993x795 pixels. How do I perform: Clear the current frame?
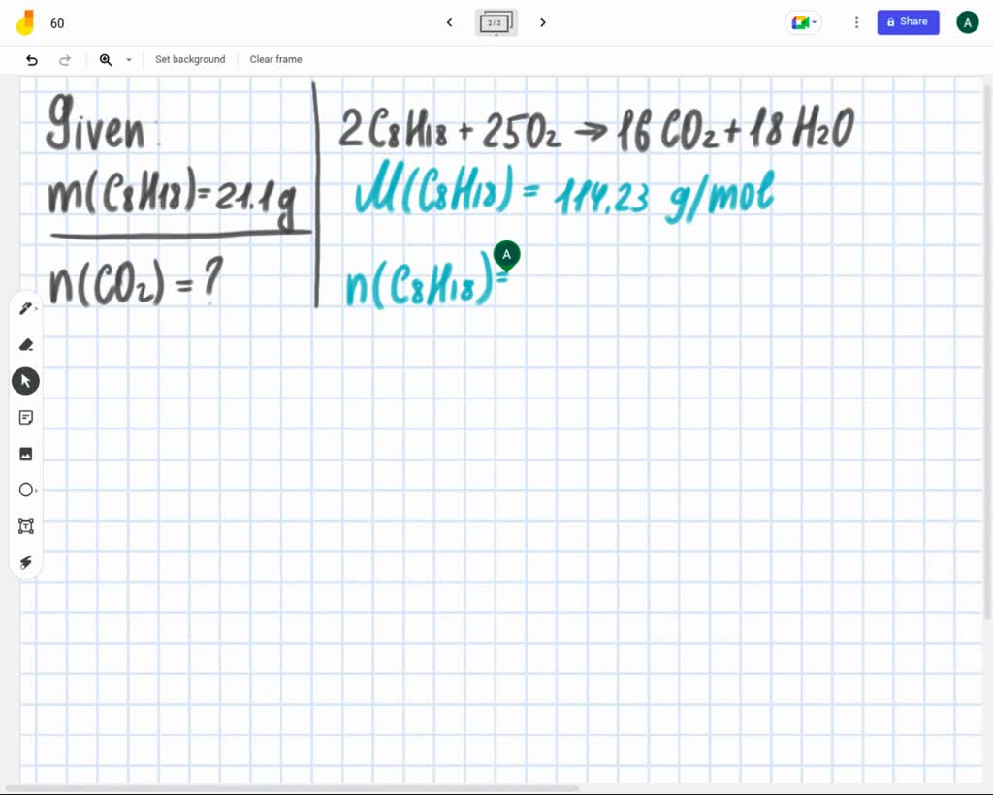pyautogui.click(x=275, y=59)
